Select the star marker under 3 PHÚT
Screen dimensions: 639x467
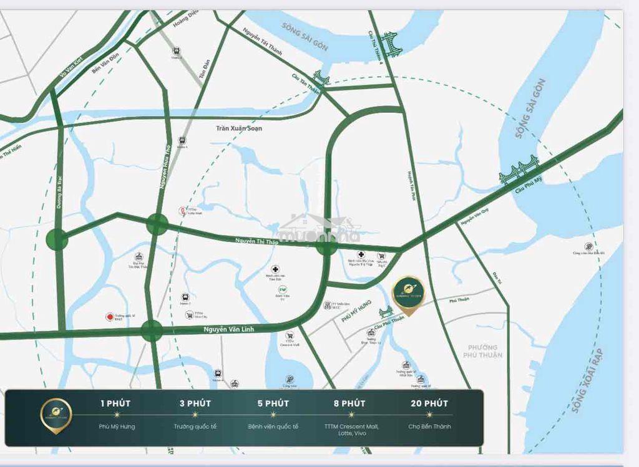pyautogui.click(x=195, y=415)
